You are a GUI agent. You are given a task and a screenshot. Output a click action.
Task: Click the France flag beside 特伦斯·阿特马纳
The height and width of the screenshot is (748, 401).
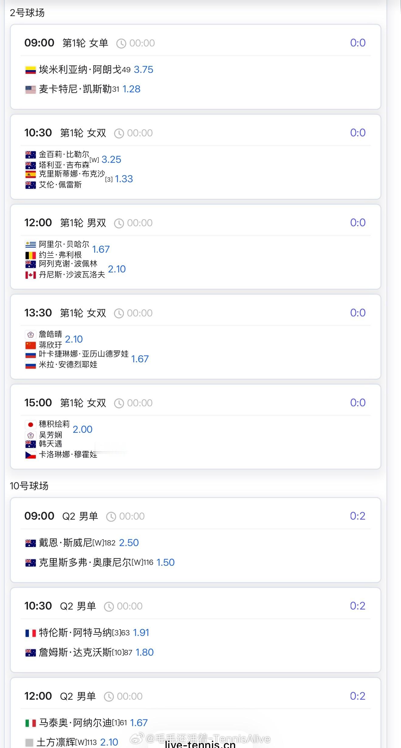[x=30, y=633]
